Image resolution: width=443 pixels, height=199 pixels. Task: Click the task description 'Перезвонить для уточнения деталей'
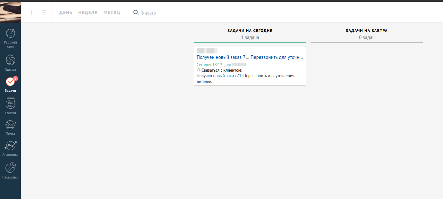(x=245, y=79)
